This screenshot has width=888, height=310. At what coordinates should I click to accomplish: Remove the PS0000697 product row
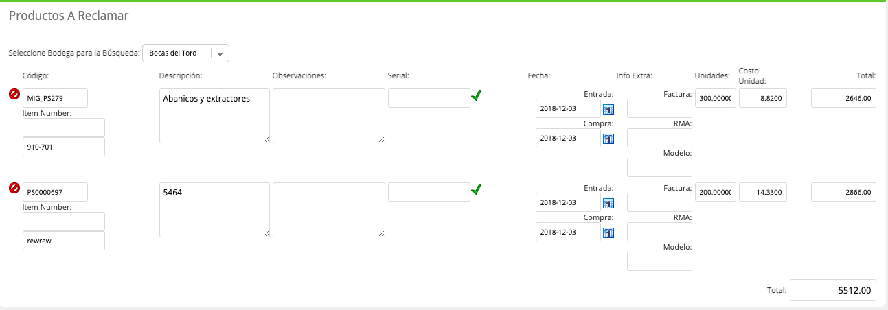coord(14,189)
